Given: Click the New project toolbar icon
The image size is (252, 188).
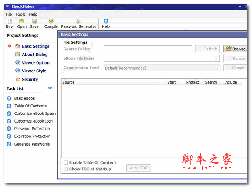Looking at the screenshot, I should [x=10, y=21].
